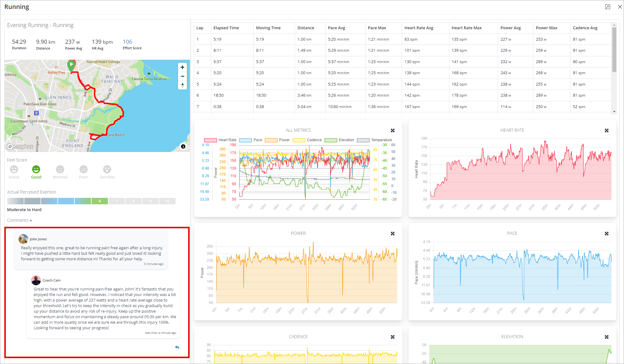Open John Jones's avatar
This screenshot has height=364, width=624.
pos(23,239)
